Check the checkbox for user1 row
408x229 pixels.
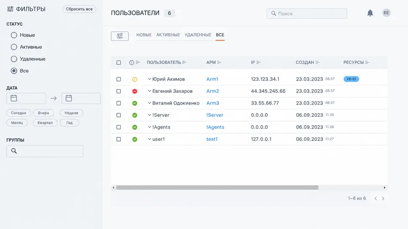tap(119, 139)
